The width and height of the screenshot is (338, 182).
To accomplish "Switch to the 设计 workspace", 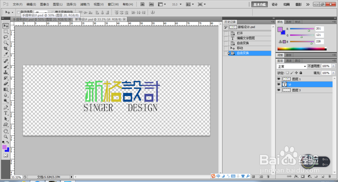I will (x=274, y=4).
